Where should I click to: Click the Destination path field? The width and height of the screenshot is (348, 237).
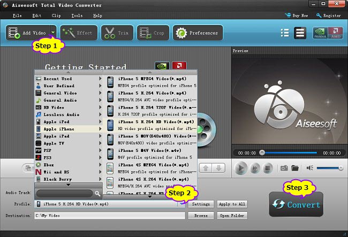[110, 216]
